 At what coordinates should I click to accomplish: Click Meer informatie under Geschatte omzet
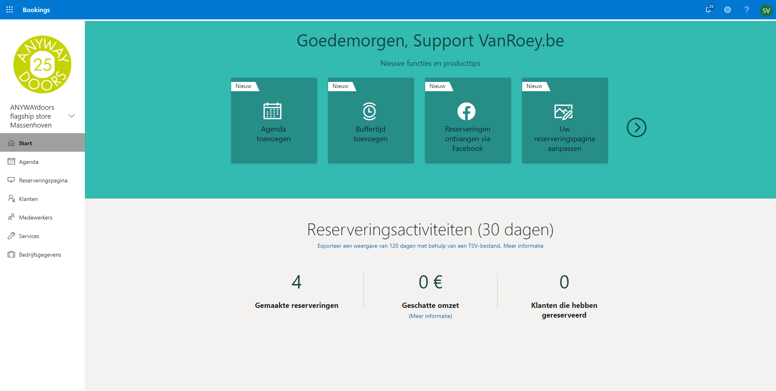click(x=430, y=316)
